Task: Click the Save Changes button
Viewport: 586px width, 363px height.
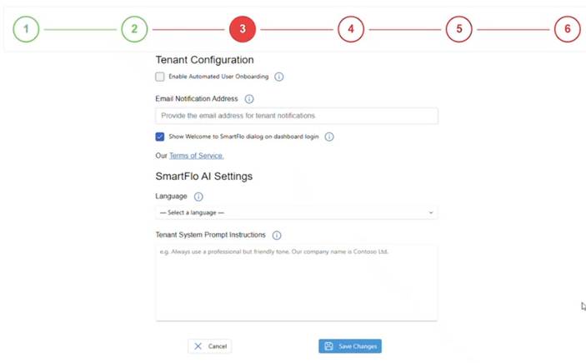Action: (350, 346)
